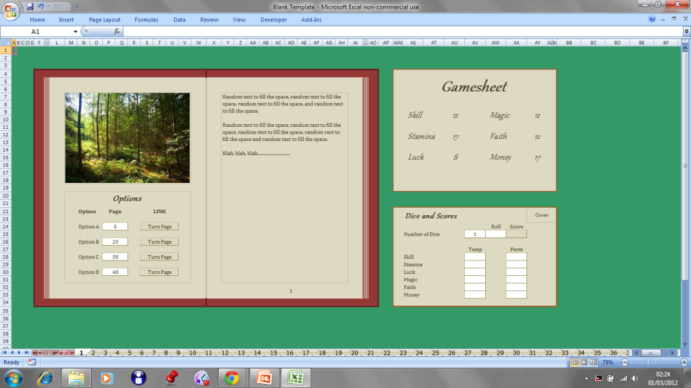Screen dimensions: 691x388
Task: Switch to the Cover sheet tab
Action: 45,353
